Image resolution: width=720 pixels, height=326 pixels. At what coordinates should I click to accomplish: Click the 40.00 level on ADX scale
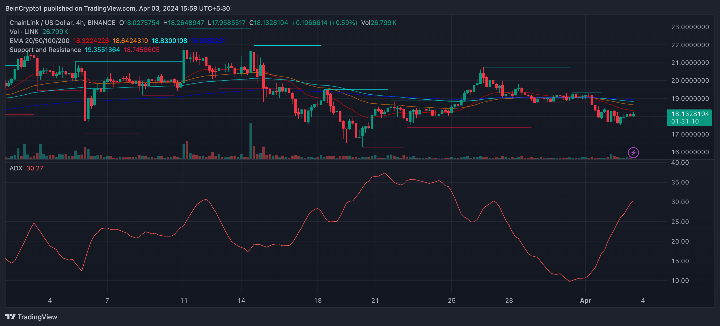(x=680, y=162)
